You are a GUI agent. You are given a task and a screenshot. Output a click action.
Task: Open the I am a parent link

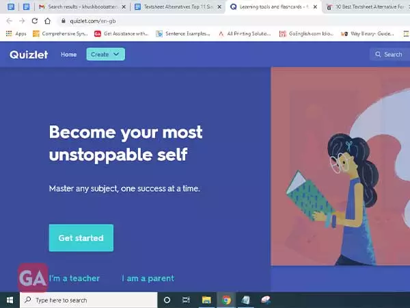click(x=148, y=278)
